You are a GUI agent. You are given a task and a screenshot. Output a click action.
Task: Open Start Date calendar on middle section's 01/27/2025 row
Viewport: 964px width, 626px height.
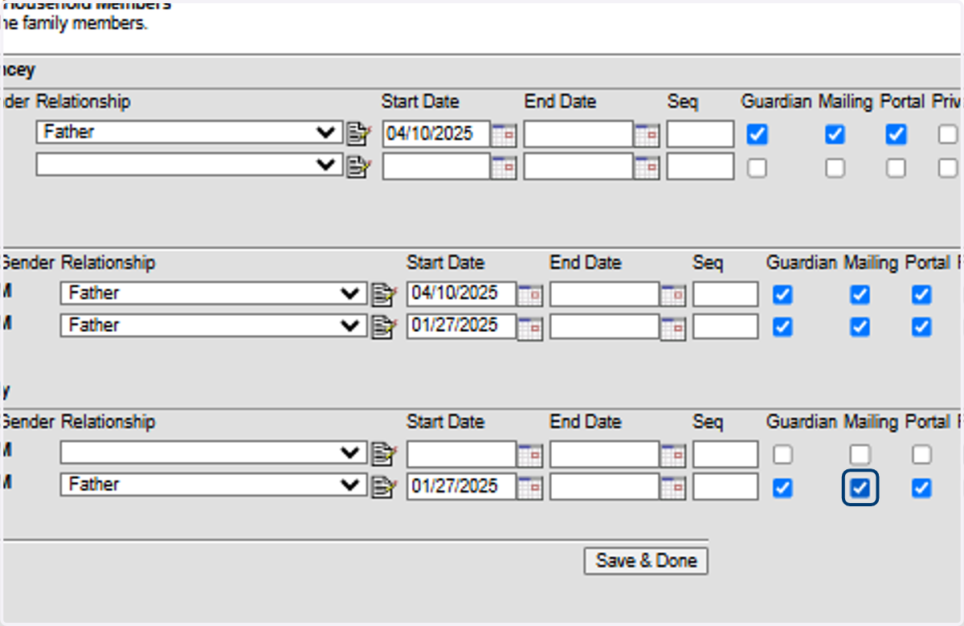[530, 327]
